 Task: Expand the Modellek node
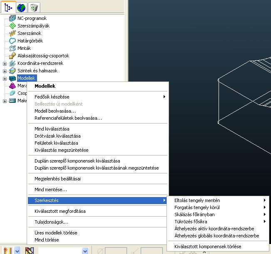click(x=5, y=79)
